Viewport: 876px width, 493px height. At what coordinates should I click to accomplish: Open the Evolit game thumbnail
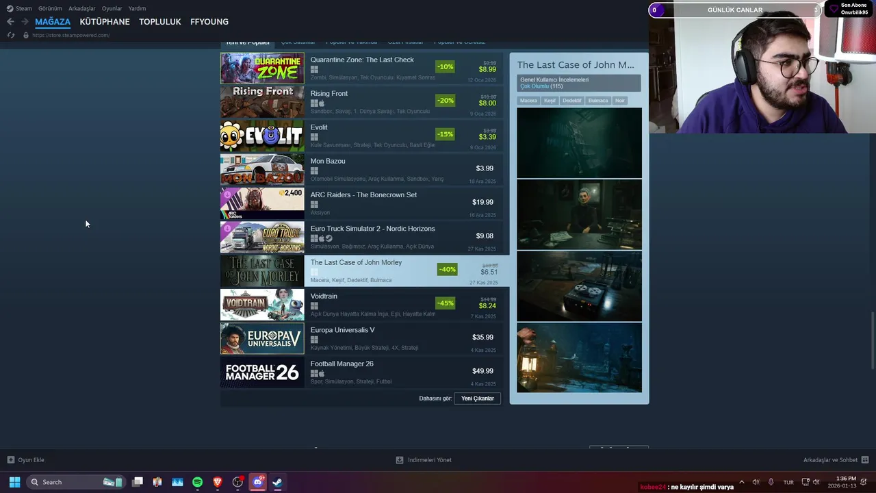262,136
